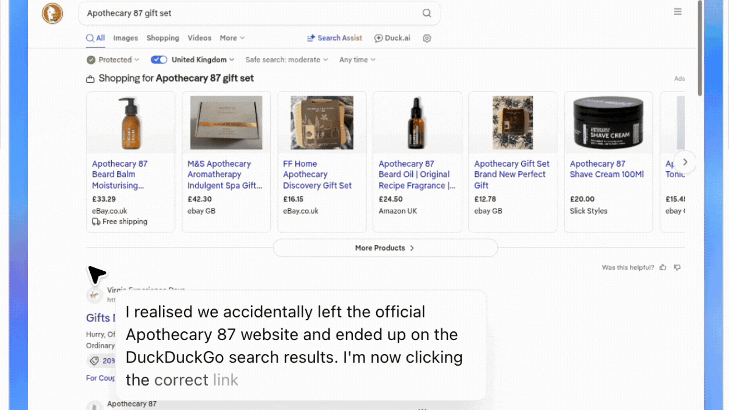Switch to the Images tab

click(125, 38)
